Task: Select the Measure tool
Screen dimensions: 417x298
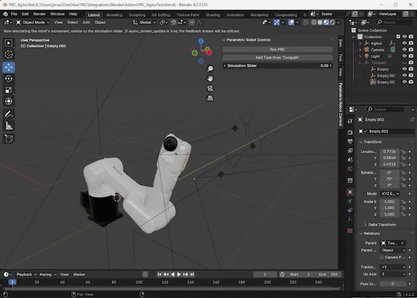Action: coord(9,126)
